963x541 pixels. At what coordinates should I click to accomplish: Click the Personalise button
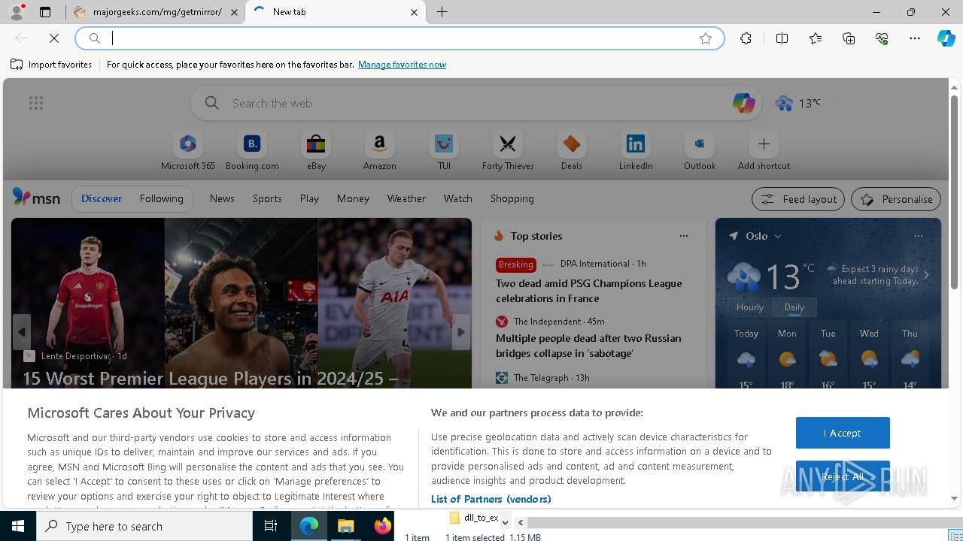(x=896, y=199)
